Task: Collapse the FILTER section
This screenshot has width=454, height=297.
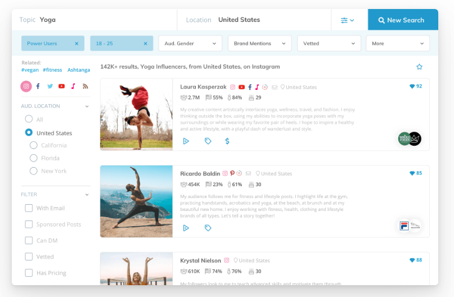Action: tap(87, 195)
